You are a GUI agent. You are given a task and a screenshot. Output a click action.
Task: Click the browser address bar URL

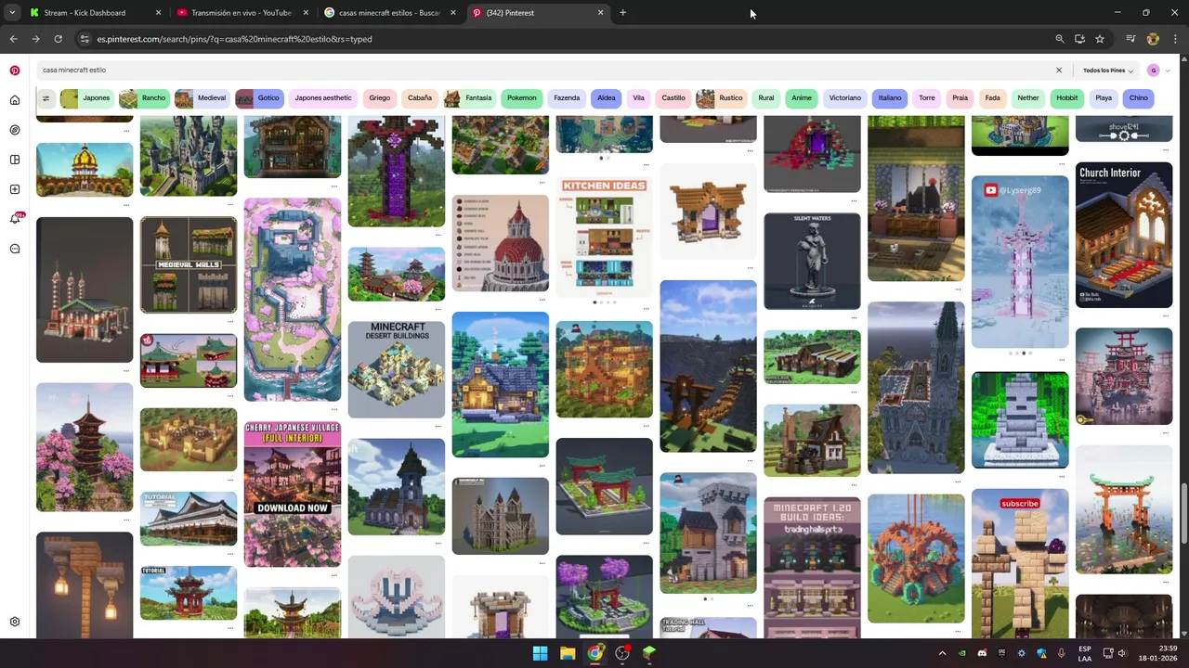coord(234,39)
